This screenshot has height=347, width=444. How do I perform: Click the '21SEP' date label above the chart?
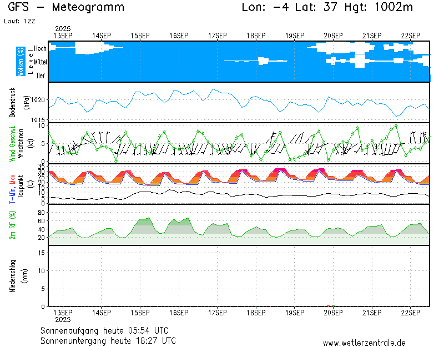pyautogui.click(x=372, y=36)
